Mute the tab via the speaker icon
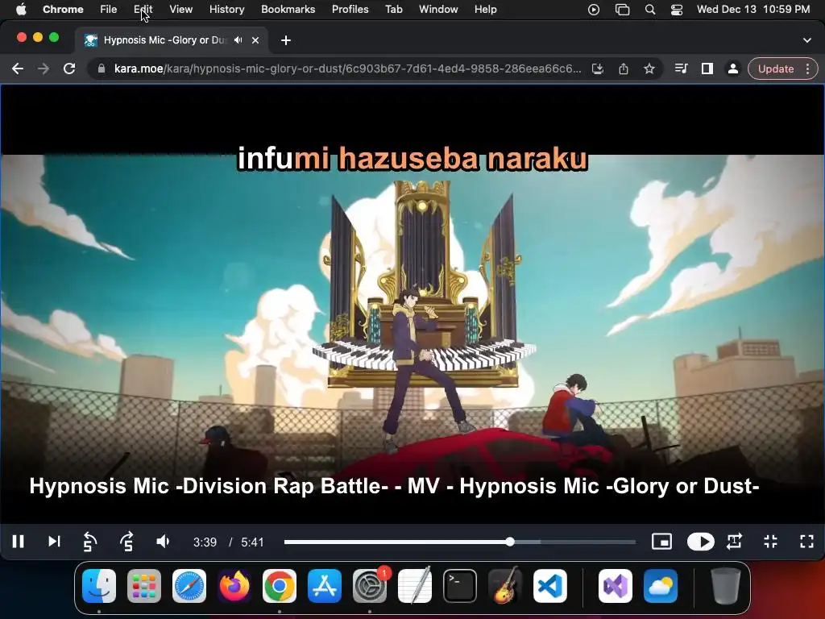Viewport: 825px width, 619px height. [238, 40]
